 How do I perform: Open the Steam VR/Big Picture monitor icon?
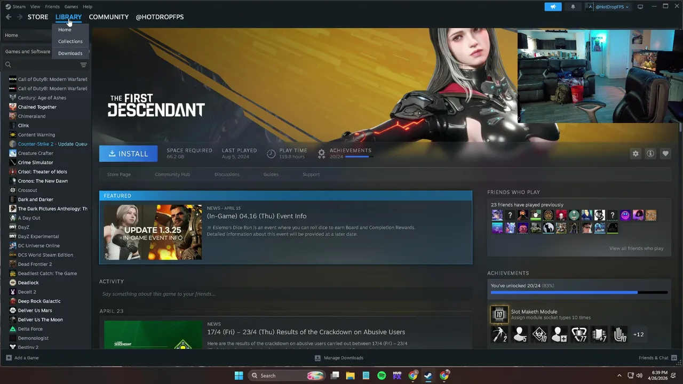click(640, 6)
